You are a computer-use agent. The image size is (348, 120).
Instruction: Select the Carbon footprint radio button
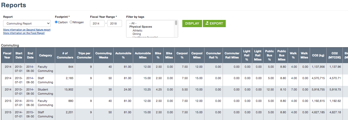tap(56, 22)
